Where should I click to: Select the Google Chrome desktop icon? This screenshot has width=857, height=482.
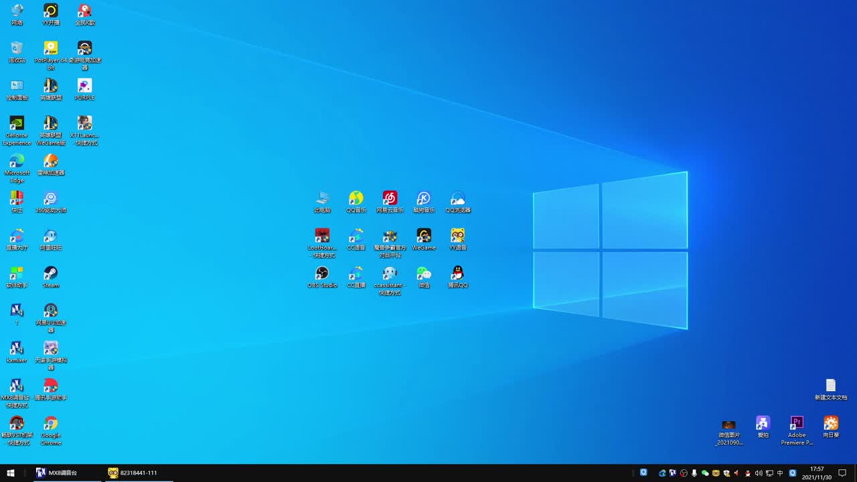(51, 430)
